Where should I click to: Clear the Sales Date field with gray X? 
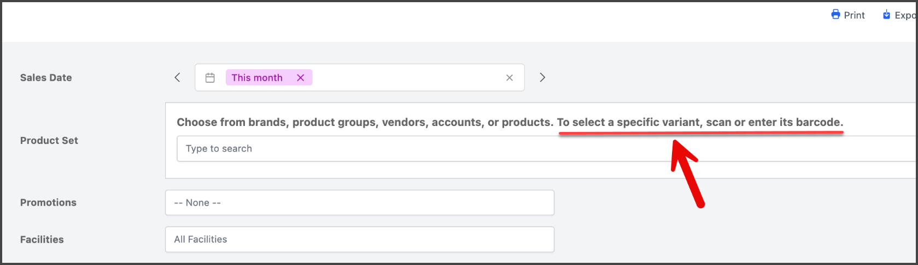point(510,78)
